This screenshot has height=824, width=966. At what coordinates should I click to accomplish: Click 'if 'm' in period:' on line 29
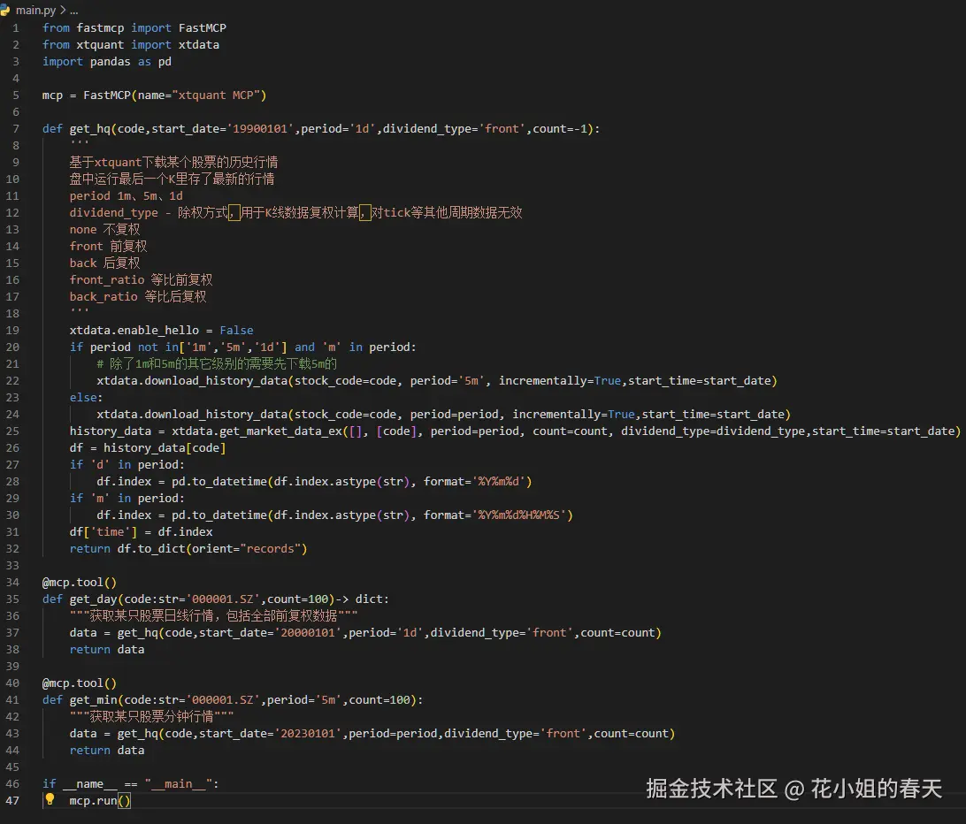126,499
